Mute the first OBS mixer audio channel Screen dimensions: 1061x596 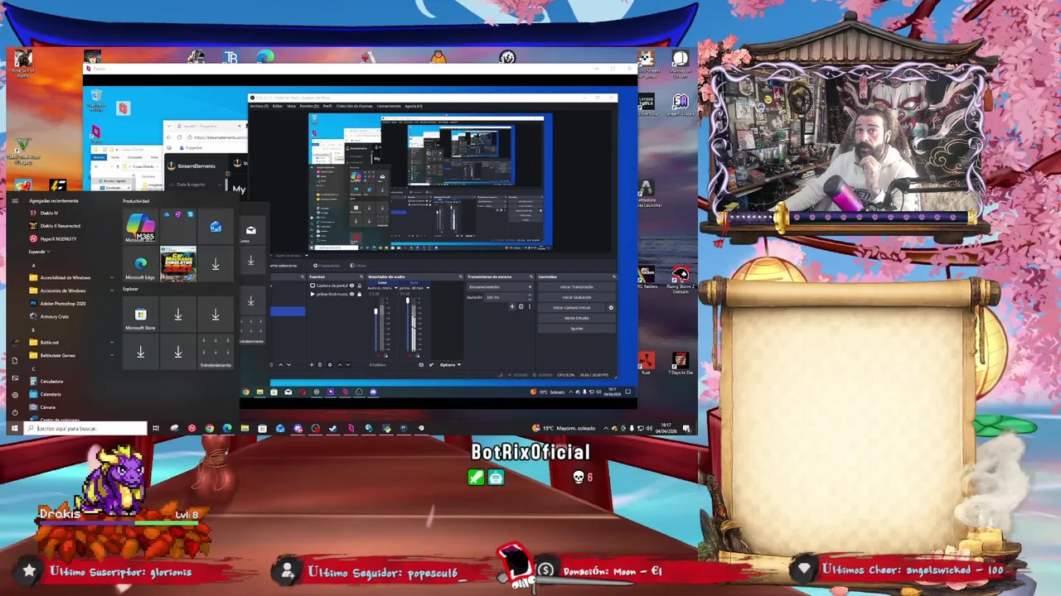click(x=379, y=355)
